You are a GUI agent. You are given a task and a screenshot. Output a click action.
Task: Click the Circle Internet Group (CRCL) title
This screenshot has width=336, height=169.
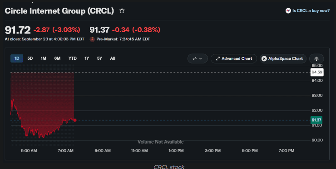pyautogui.click(x=59, y=11)
